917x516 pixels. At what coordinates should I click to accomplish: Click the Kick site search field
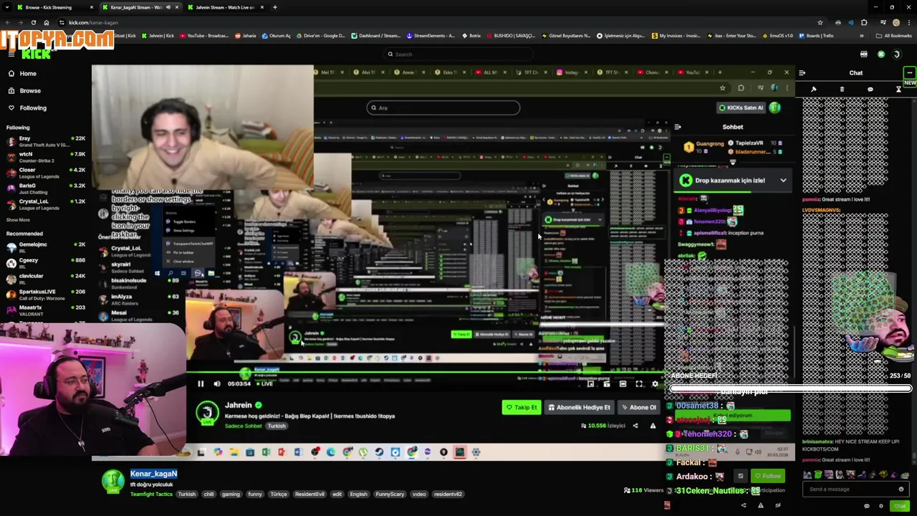[x=458, y=54]
